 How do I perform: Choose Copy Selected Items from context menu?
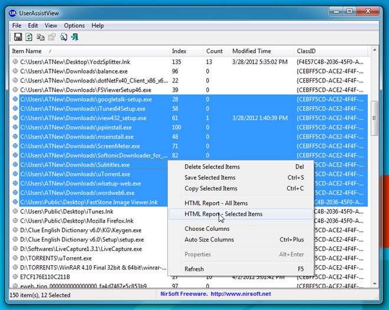[x=240, y=189]
